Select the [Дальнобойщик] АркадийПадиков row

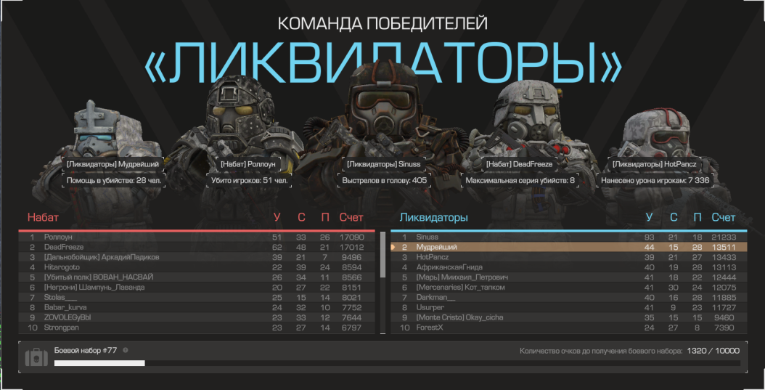[197, 257]
